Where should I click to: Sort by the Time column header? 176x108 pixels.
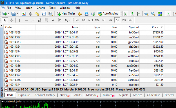pyautogui.click(x=57, y=27)
